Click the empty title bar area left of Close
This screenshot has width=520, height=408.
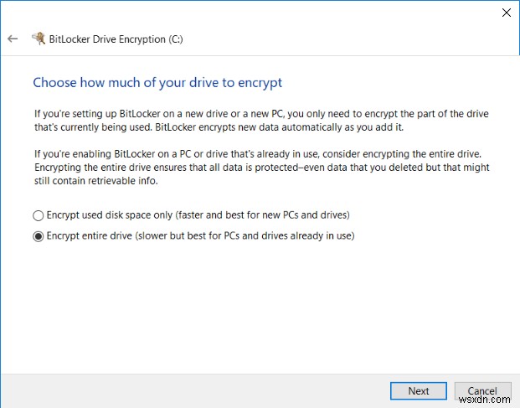click(x=251, y=13)
